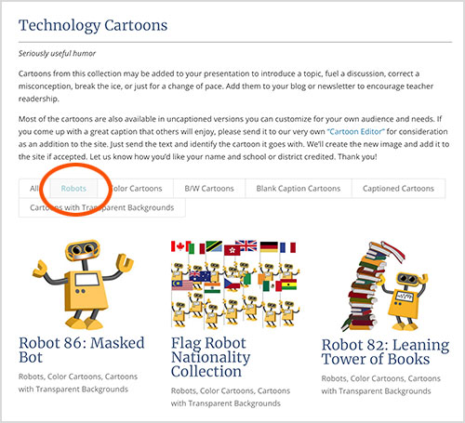Select the Robots filter tab
Image resolution: width=465 pixels, height=423 pixels.
pyautogui.click(x=73, y=189)
